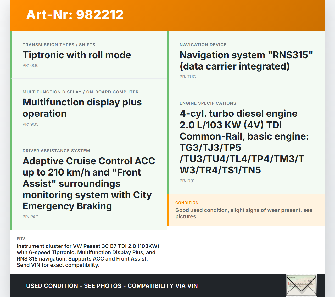Click the orange "CONDITION" label

187,203
